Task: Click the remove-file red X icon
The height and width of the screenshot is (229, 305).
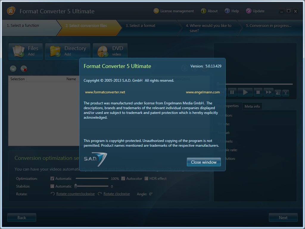Action: (x=24, y=69)
